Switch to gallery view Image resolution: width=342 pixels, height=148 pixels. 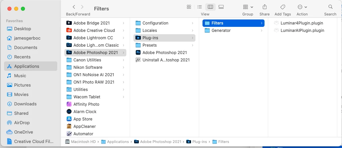221,7
